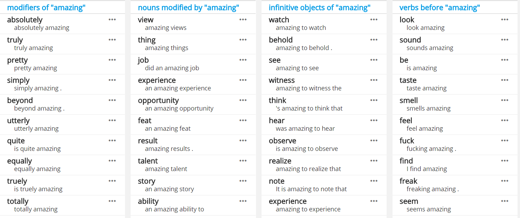Open the 'modifiers of "amazing"' column header
Image resolution: width=520 pixels, height=218 pixels.
coord(46,8)
